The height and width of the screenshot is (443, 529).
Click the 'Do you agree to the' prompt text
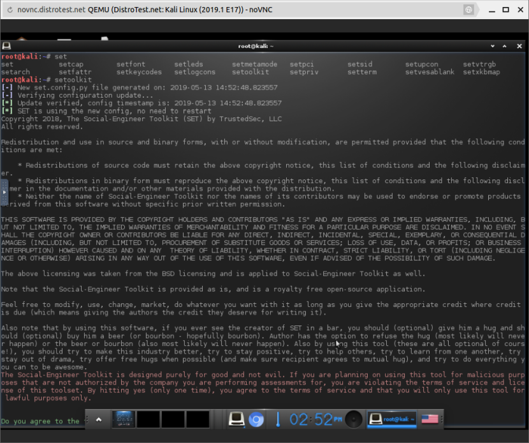tap(40, 421)
